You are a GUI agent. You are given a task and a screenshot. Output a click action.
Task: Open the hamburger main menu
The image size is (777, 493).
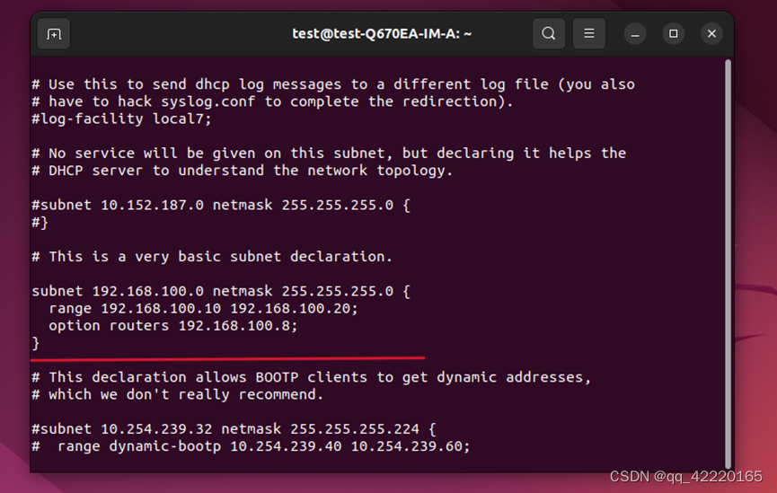[588, 34]
